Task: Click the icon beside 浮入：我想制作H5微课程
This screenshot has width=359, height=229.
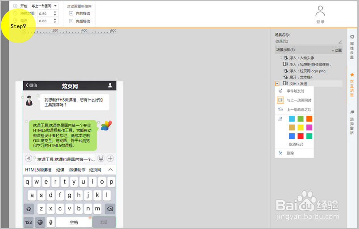Action: tap(285, 64)
